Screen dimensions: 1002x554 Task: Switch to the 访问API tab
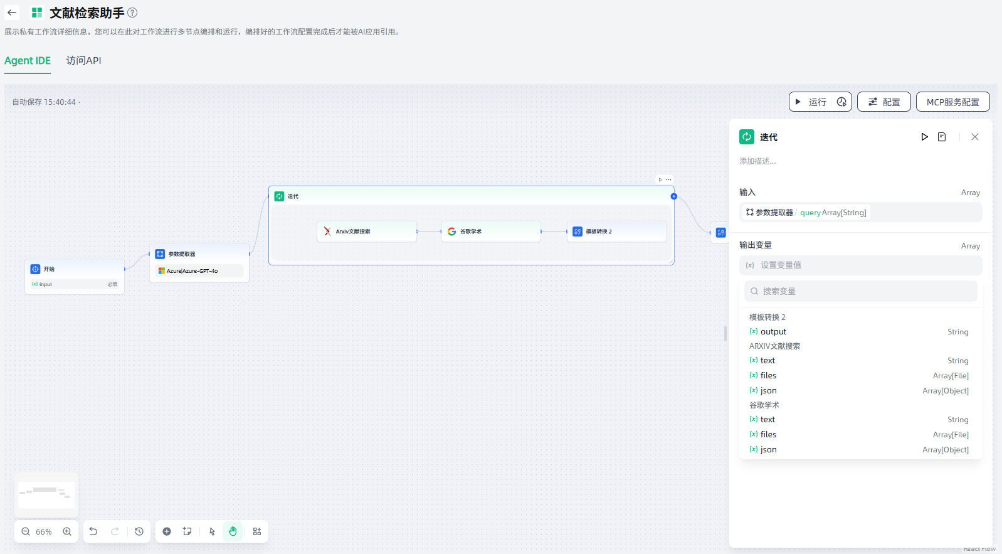pos(83,61)
